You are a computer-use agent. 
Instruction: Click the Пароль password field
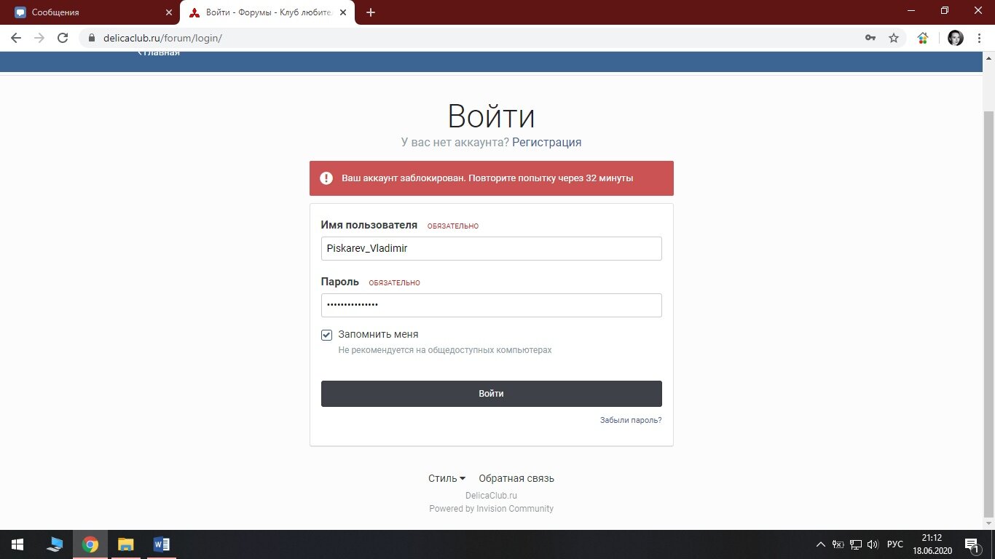click(x=491, y=305)
